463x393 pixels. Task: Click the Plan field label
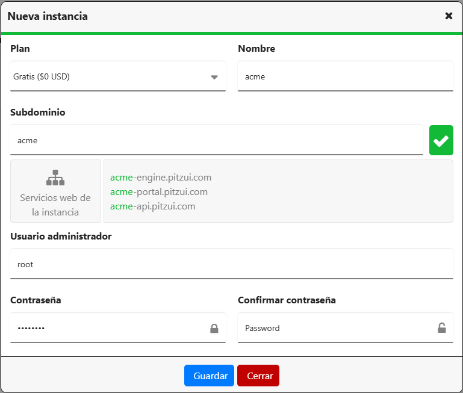click(20, 48)
